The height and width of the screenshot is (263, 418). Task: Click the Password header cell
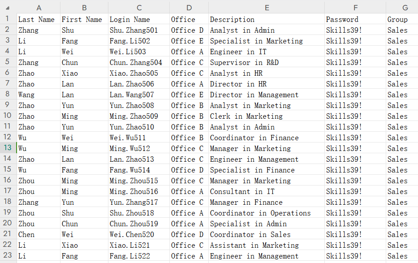[355, 19]
